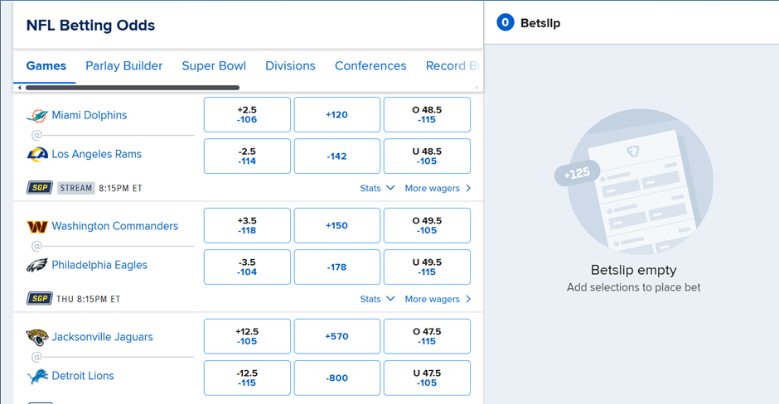Select Lions moneyline -800
779x404 pixels.
336,378
